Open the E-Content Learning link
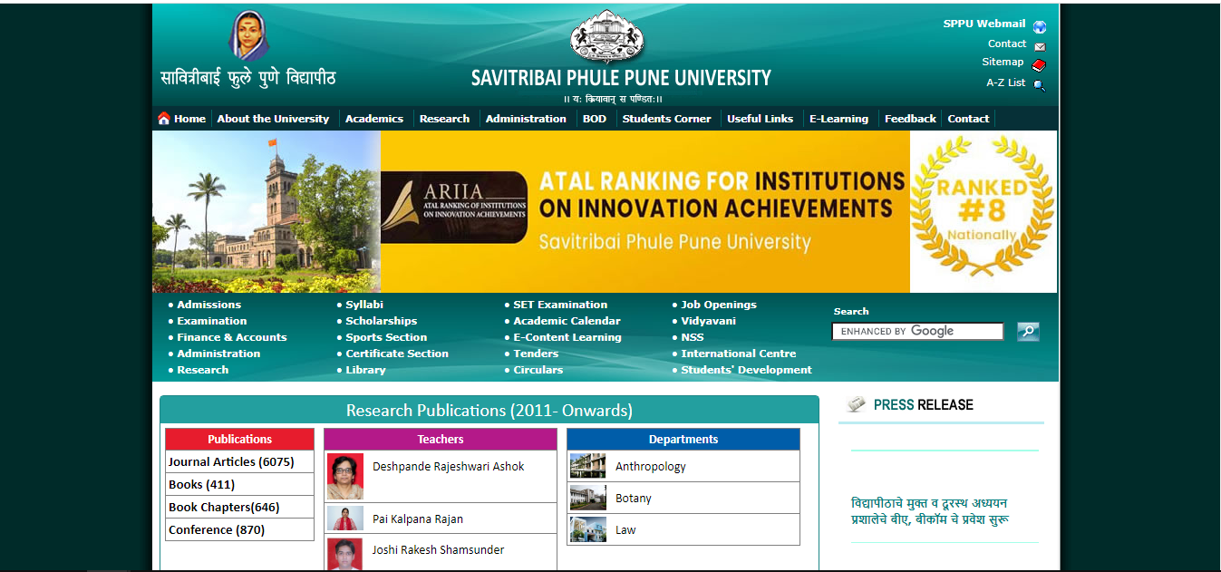Screen dimensions: 1221x572 567,337
